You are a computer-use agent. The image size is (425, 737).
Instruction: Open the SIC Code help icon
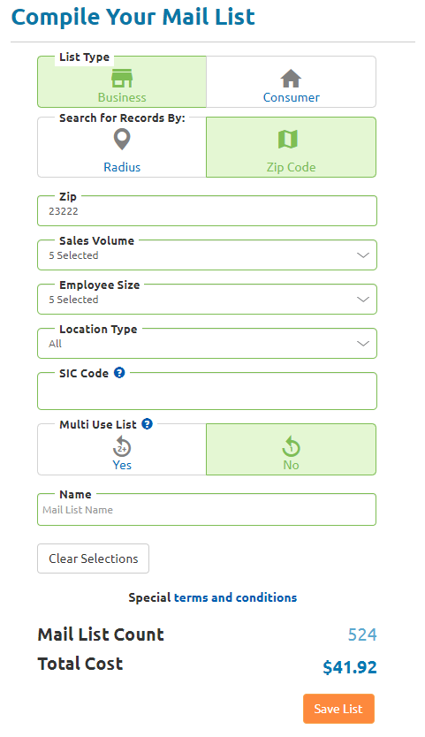pyautogui.click(x=119, y=373)
